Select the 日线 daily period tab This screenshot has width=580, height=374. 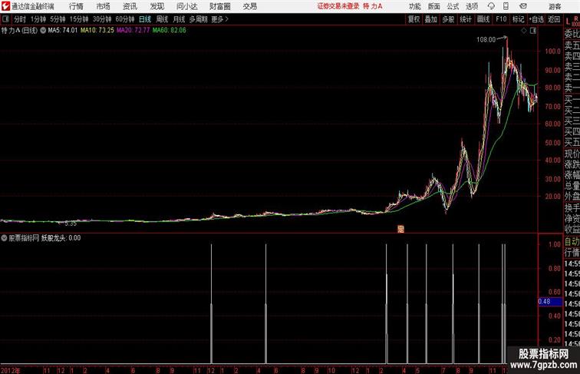(145, 19)
